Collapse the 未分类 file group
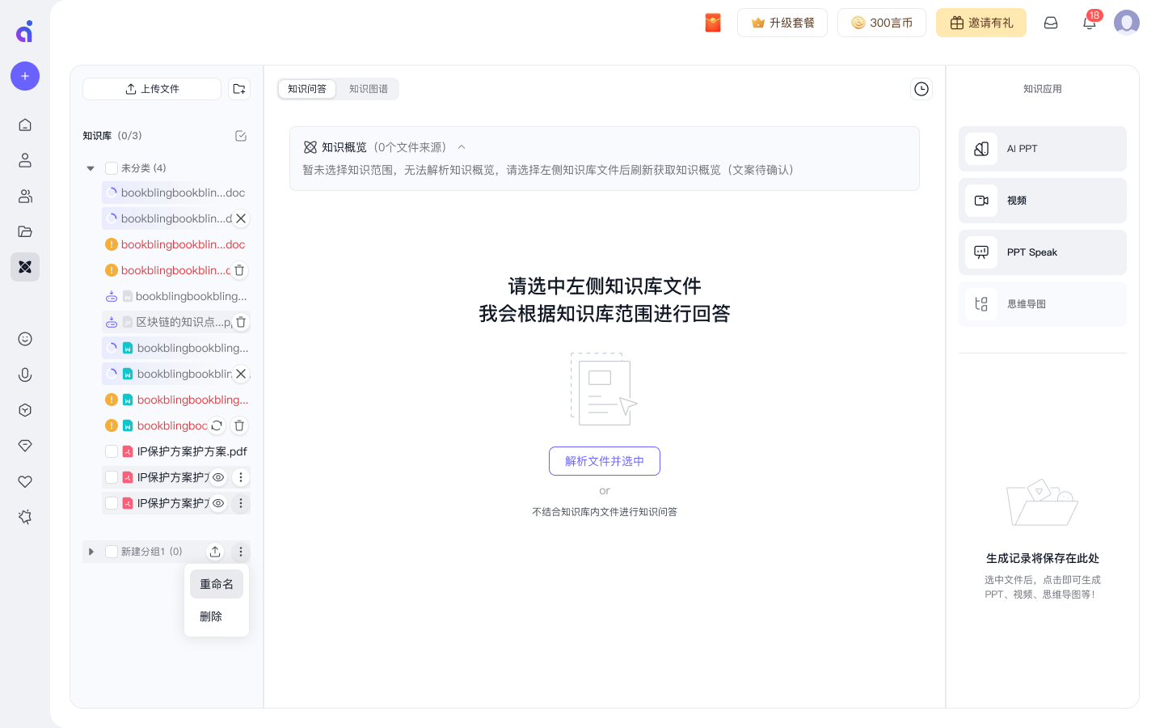The width and height of the screenshot is (1164, 728). coord(91,167)
